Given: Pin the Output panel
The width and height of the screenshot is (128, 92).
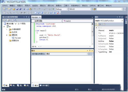Looking at the screenshot, I should point(90,50).
